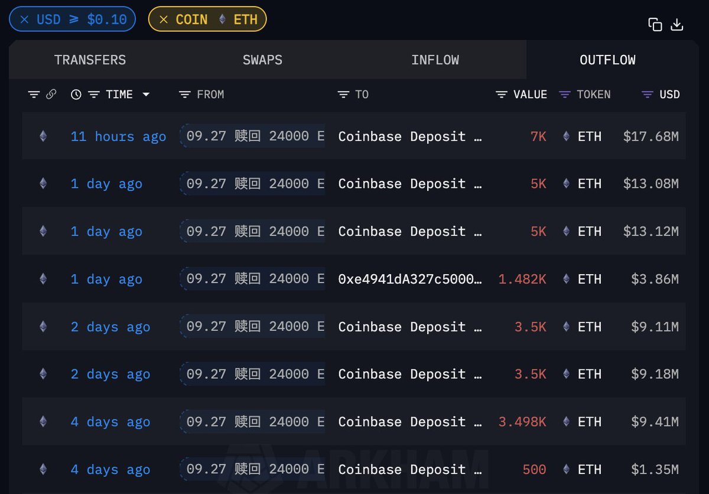The image size is (709, 494).
Task: Switch to the INFLOW tab
Action: 435,60
